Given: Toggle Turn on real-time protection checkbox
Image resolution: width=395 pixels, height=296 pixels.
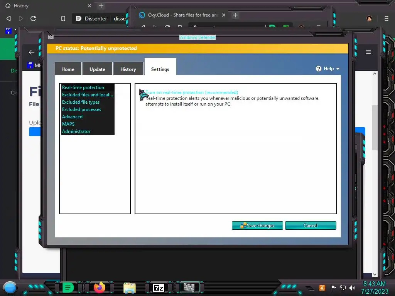Looking at the screenshot, I should coord(142,92).
